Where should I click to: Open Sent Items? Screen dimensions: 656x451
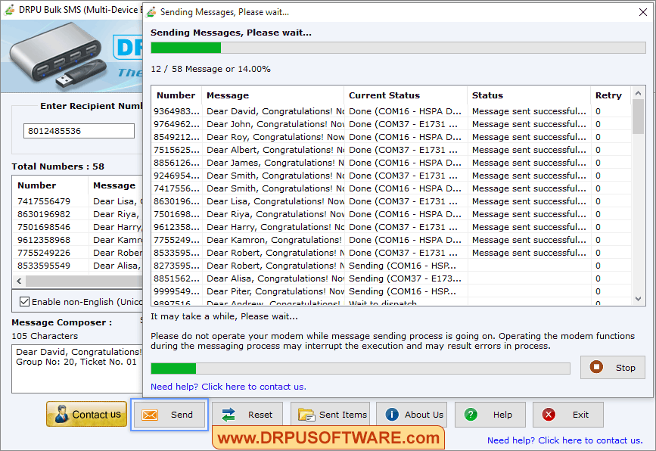pos(331,415)
